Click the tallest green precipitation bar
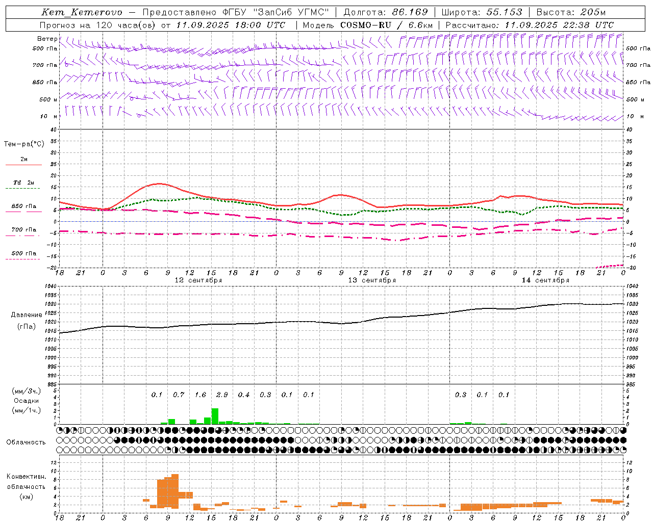Image resolution: width=653 pixels, height=522 pixels. coord(215,416)
